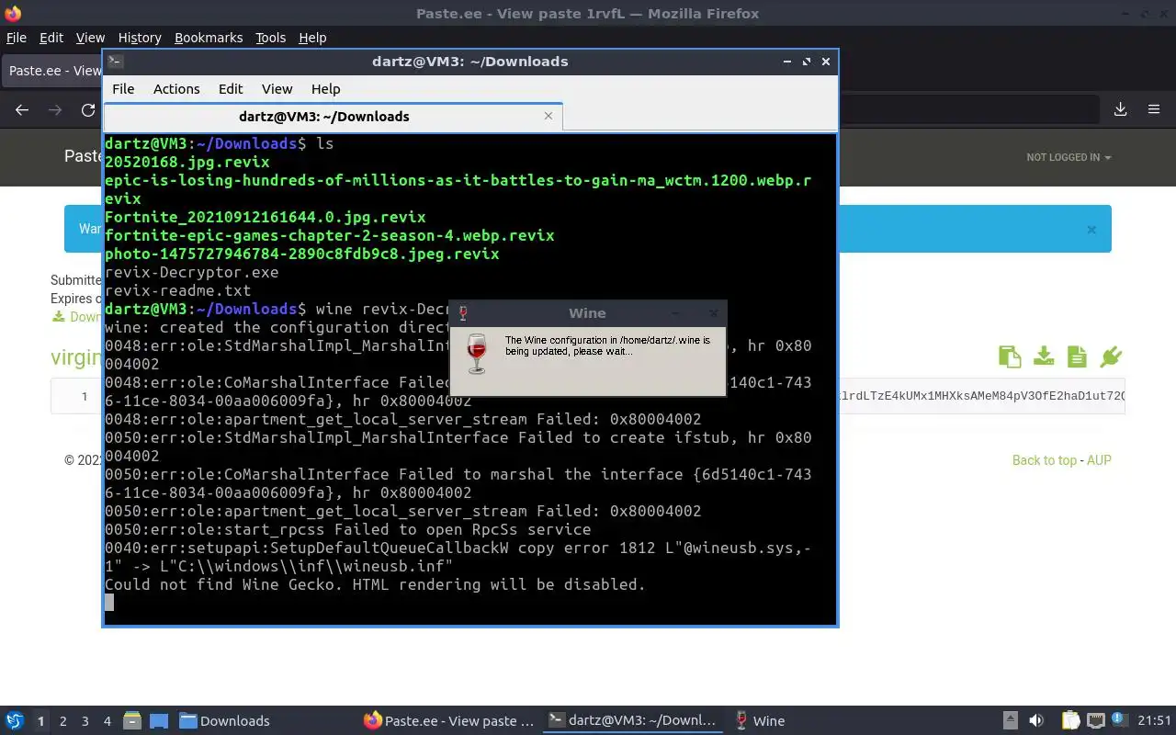The height and width of the screenshot is (735, 1176).
Task: Click the Back to top link
Action: (1044, 460)
